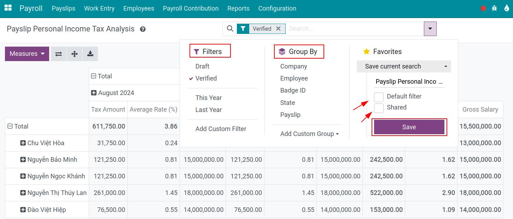This screenshot has height=219, width=513.
Task: Edit the favorite filter name field
Action: pyautogui.click(x=409, y=82)
